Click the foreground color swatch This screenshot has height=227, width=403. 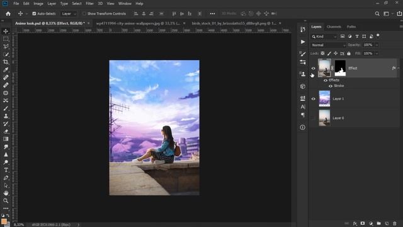pyautogui.click(x=4, y=221)
